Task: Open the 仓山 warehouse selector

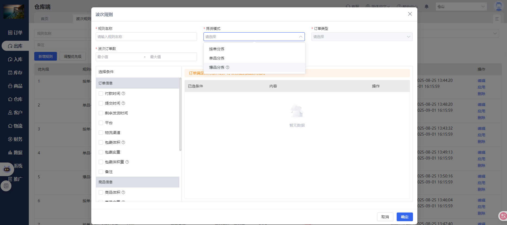Action: (x=461, y=7)
